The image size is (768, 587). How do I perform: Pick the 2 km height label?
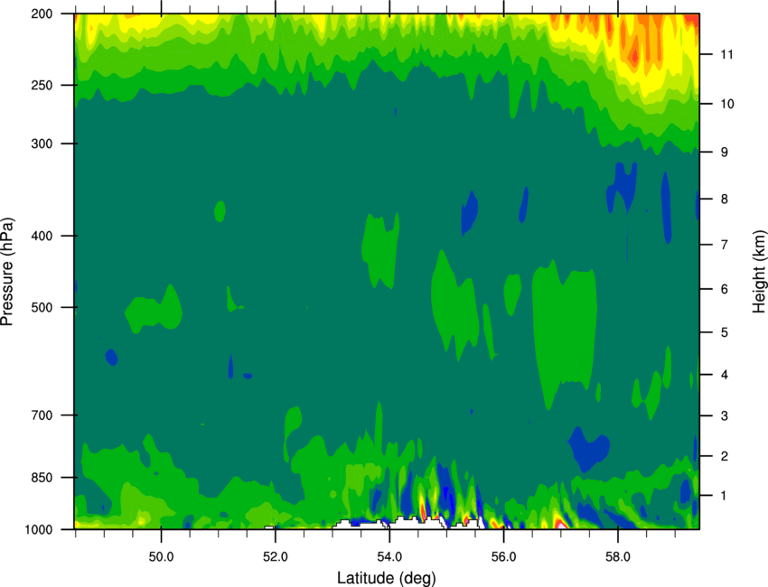click(x=725, y=456)
